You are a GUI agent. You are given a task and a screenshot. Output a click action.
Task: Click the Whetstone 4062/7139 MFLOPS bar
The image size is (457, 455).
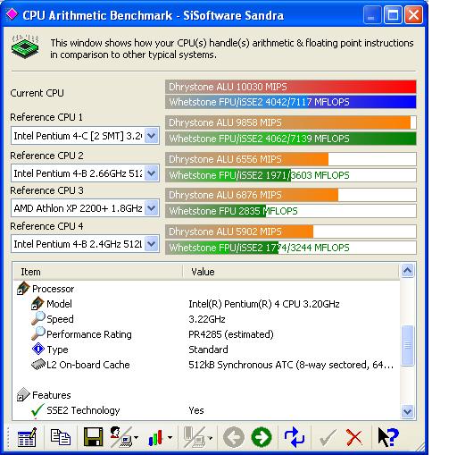tap(291, 139)
